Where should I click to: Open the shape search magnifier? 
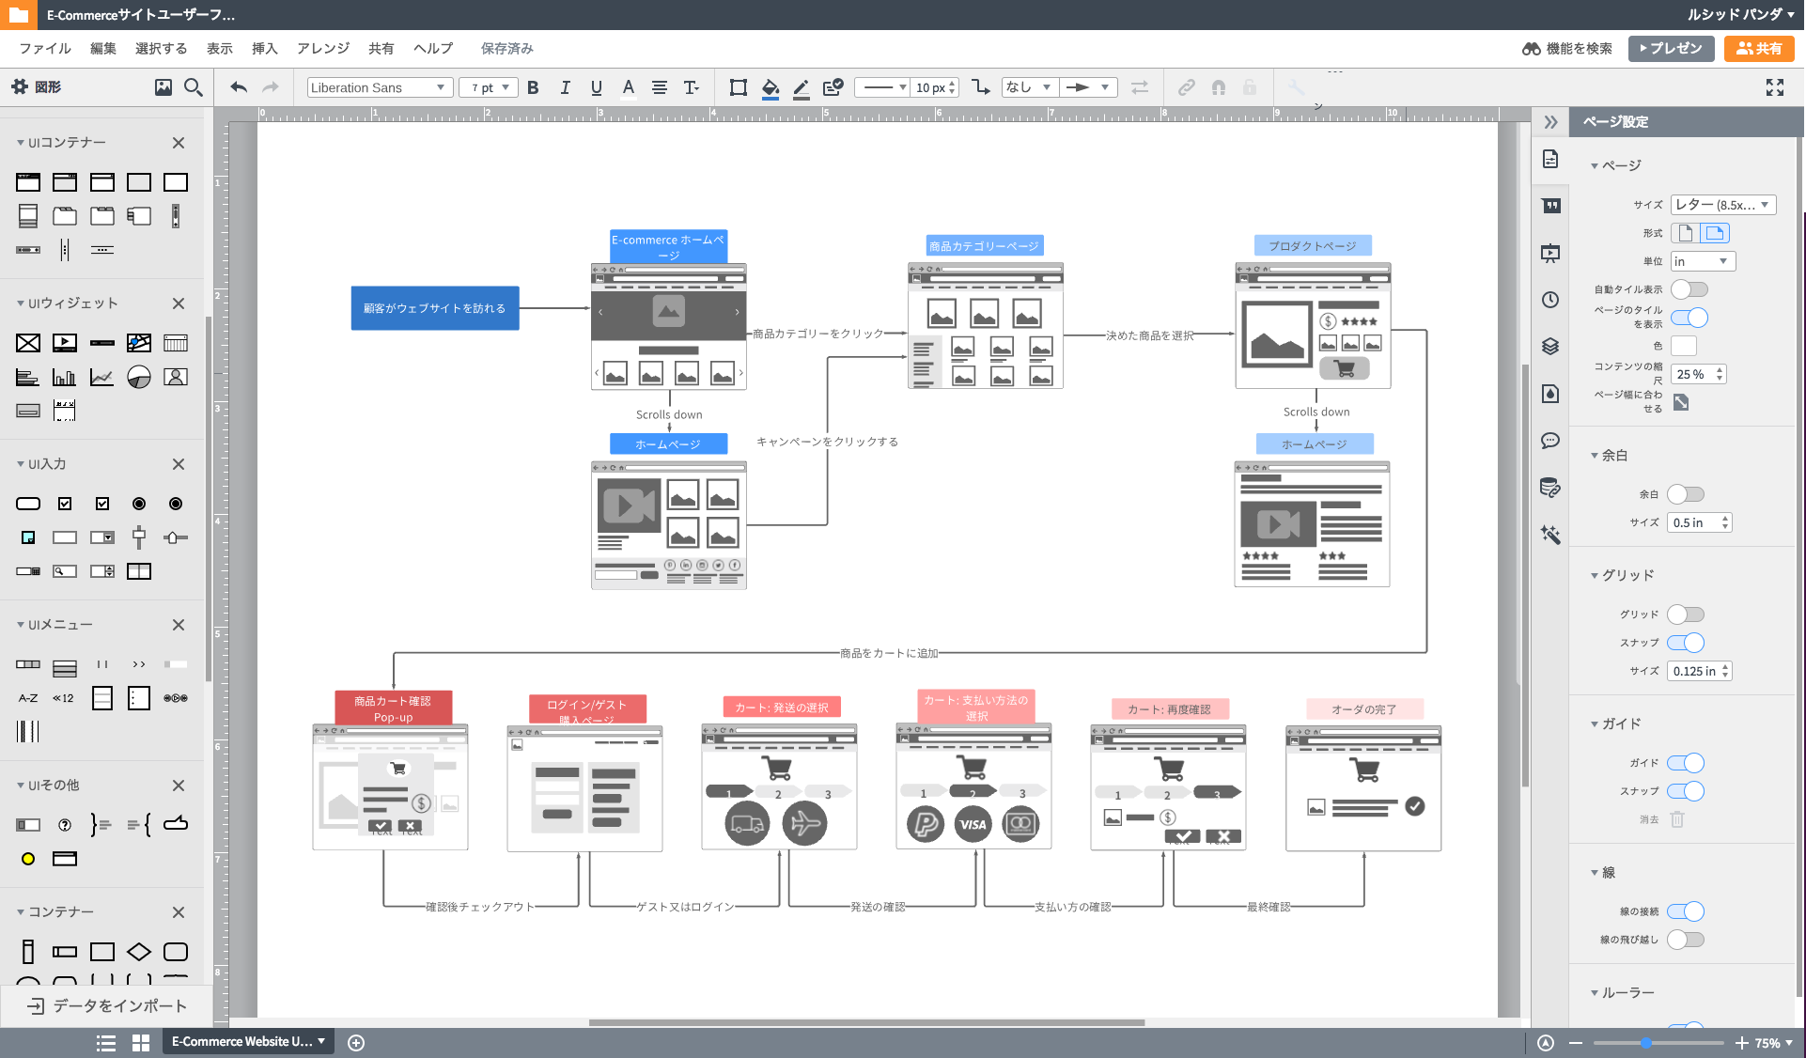click(x=194, y=87)
